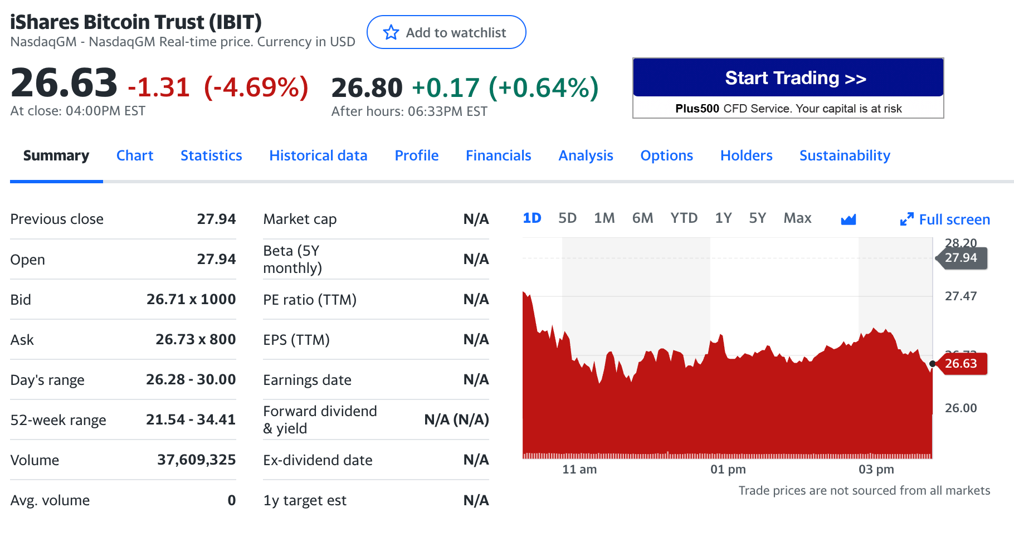
Task: Select the YTD chart range
Action: pos(684,218)
